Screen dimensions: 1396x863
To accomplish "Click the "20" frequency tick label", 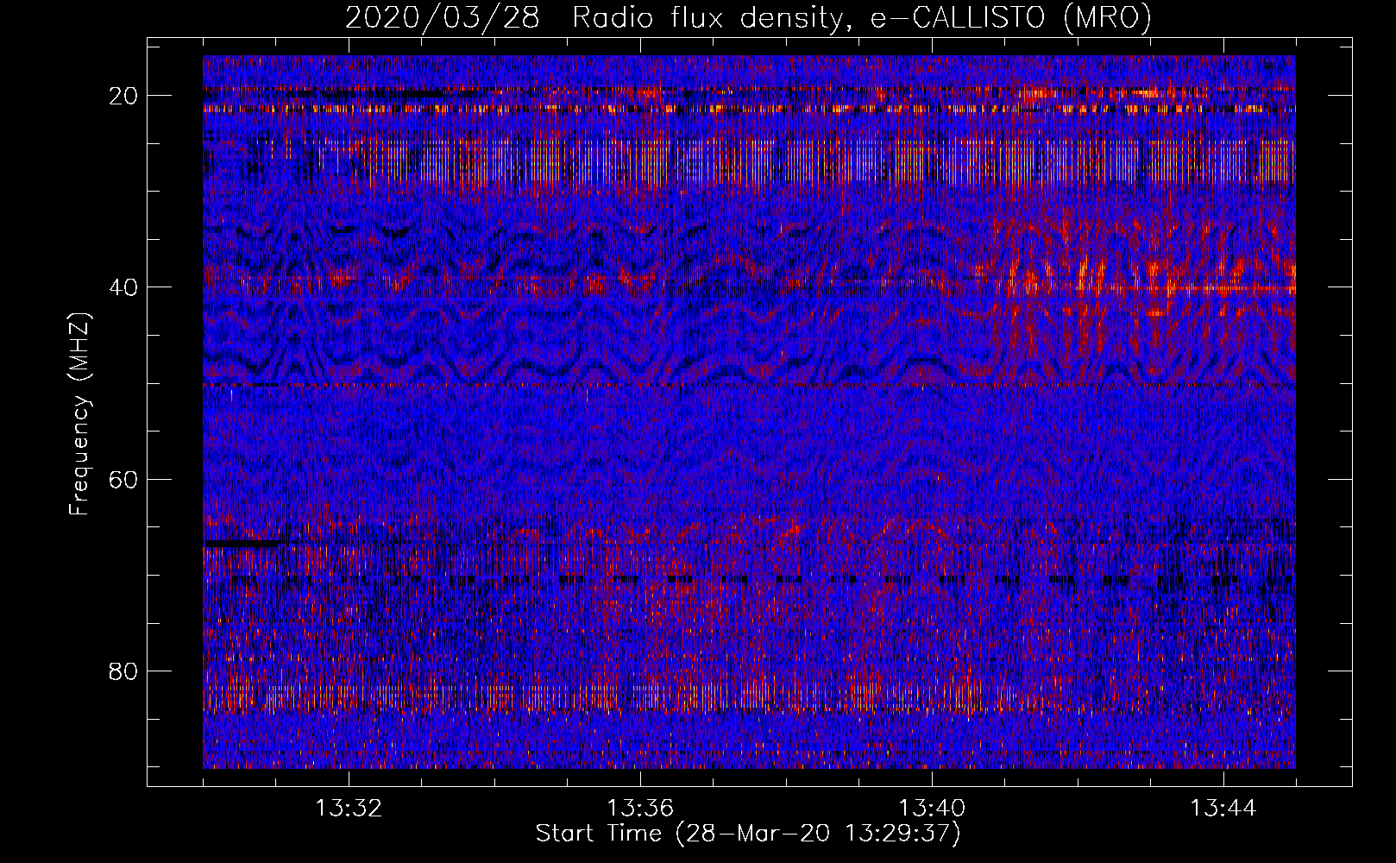I will point(124,96).
